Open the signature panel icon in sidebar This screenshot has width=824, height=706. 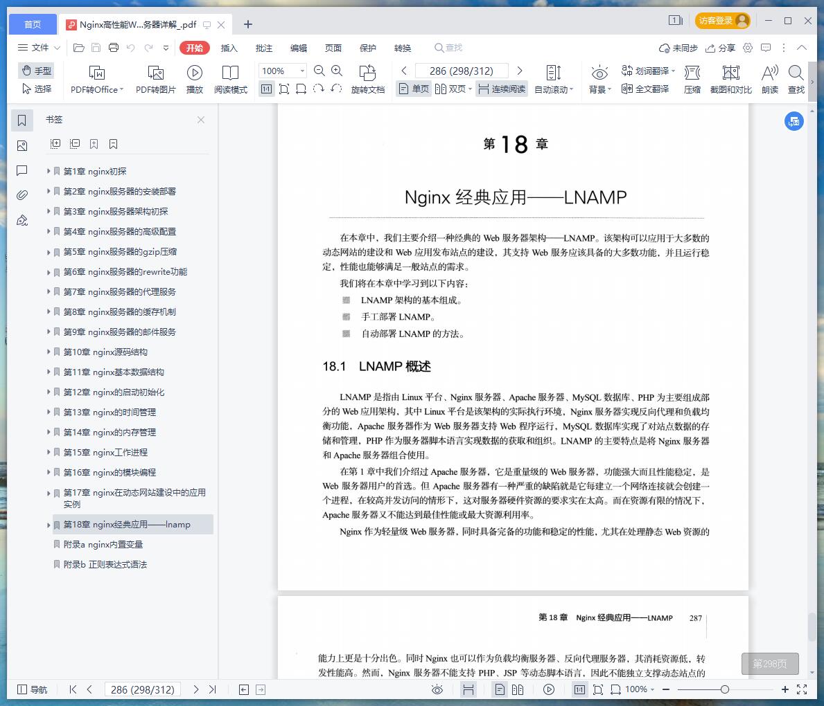point(22,221)
